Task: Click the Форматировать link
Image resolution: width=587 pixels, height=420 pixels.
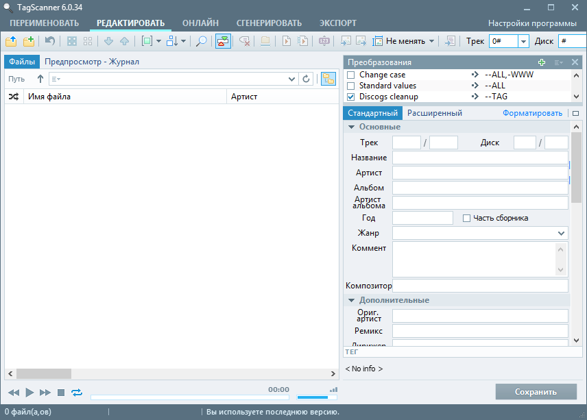Action: tap(532, 113)
